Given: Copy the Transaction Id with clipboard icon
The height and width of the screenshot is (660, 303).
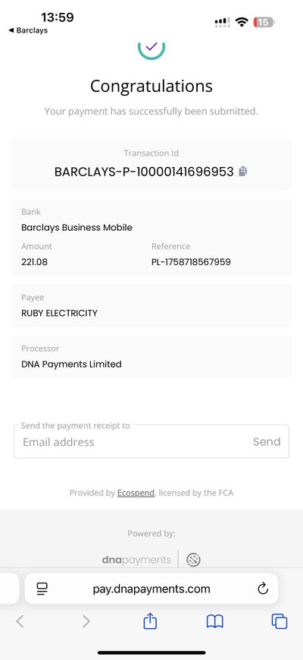Looking at the screenshot, I should (x=243, y=172).
